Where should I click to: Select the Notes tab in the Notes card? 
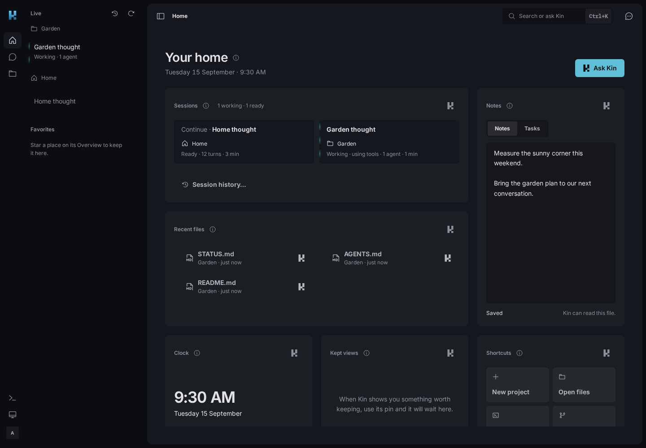point(502,129)
